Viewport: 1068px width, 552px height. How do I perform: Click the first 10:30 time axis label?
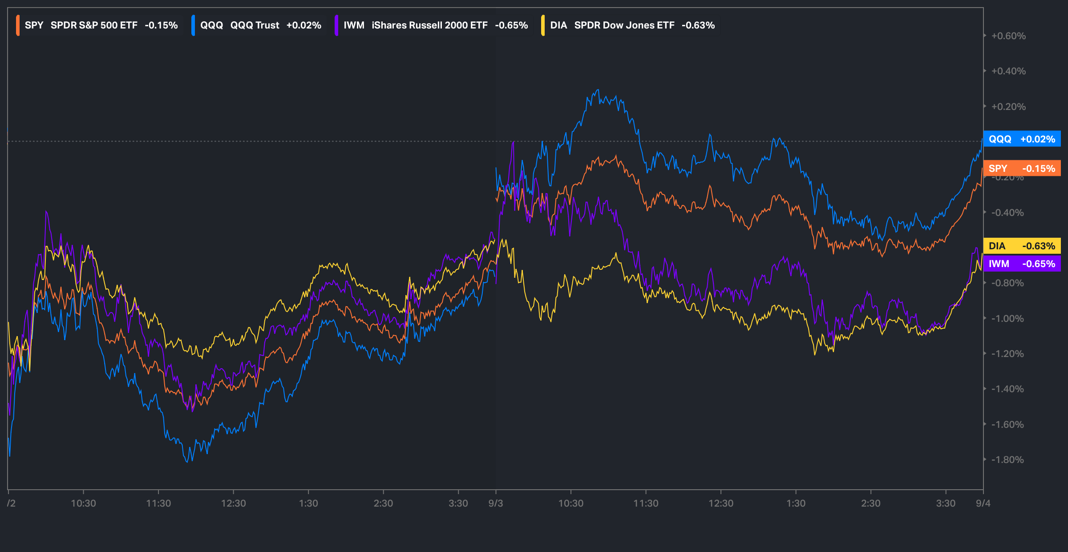point(83,503)
